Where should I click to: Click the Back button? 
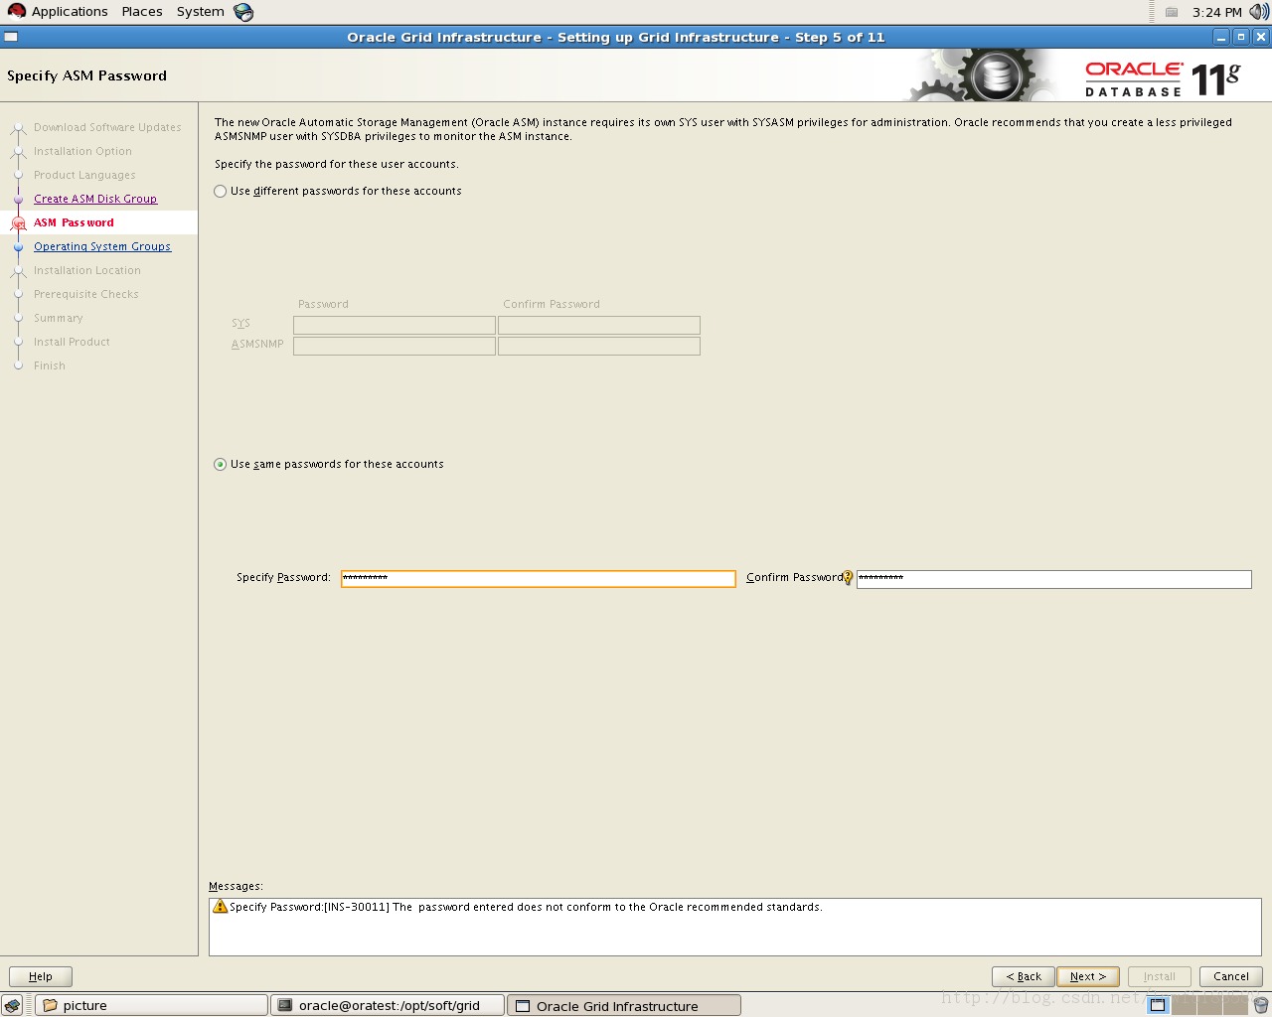pyautogui.click(x=1024, y=976)
